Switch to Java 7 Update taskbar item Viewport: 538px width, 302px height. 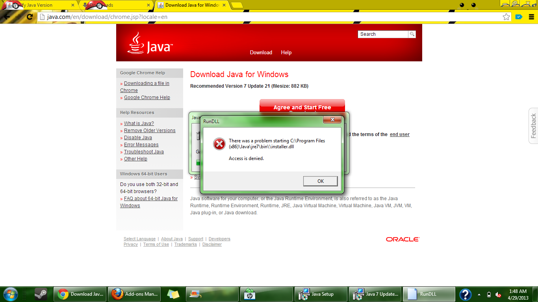(x=375, y=294)
